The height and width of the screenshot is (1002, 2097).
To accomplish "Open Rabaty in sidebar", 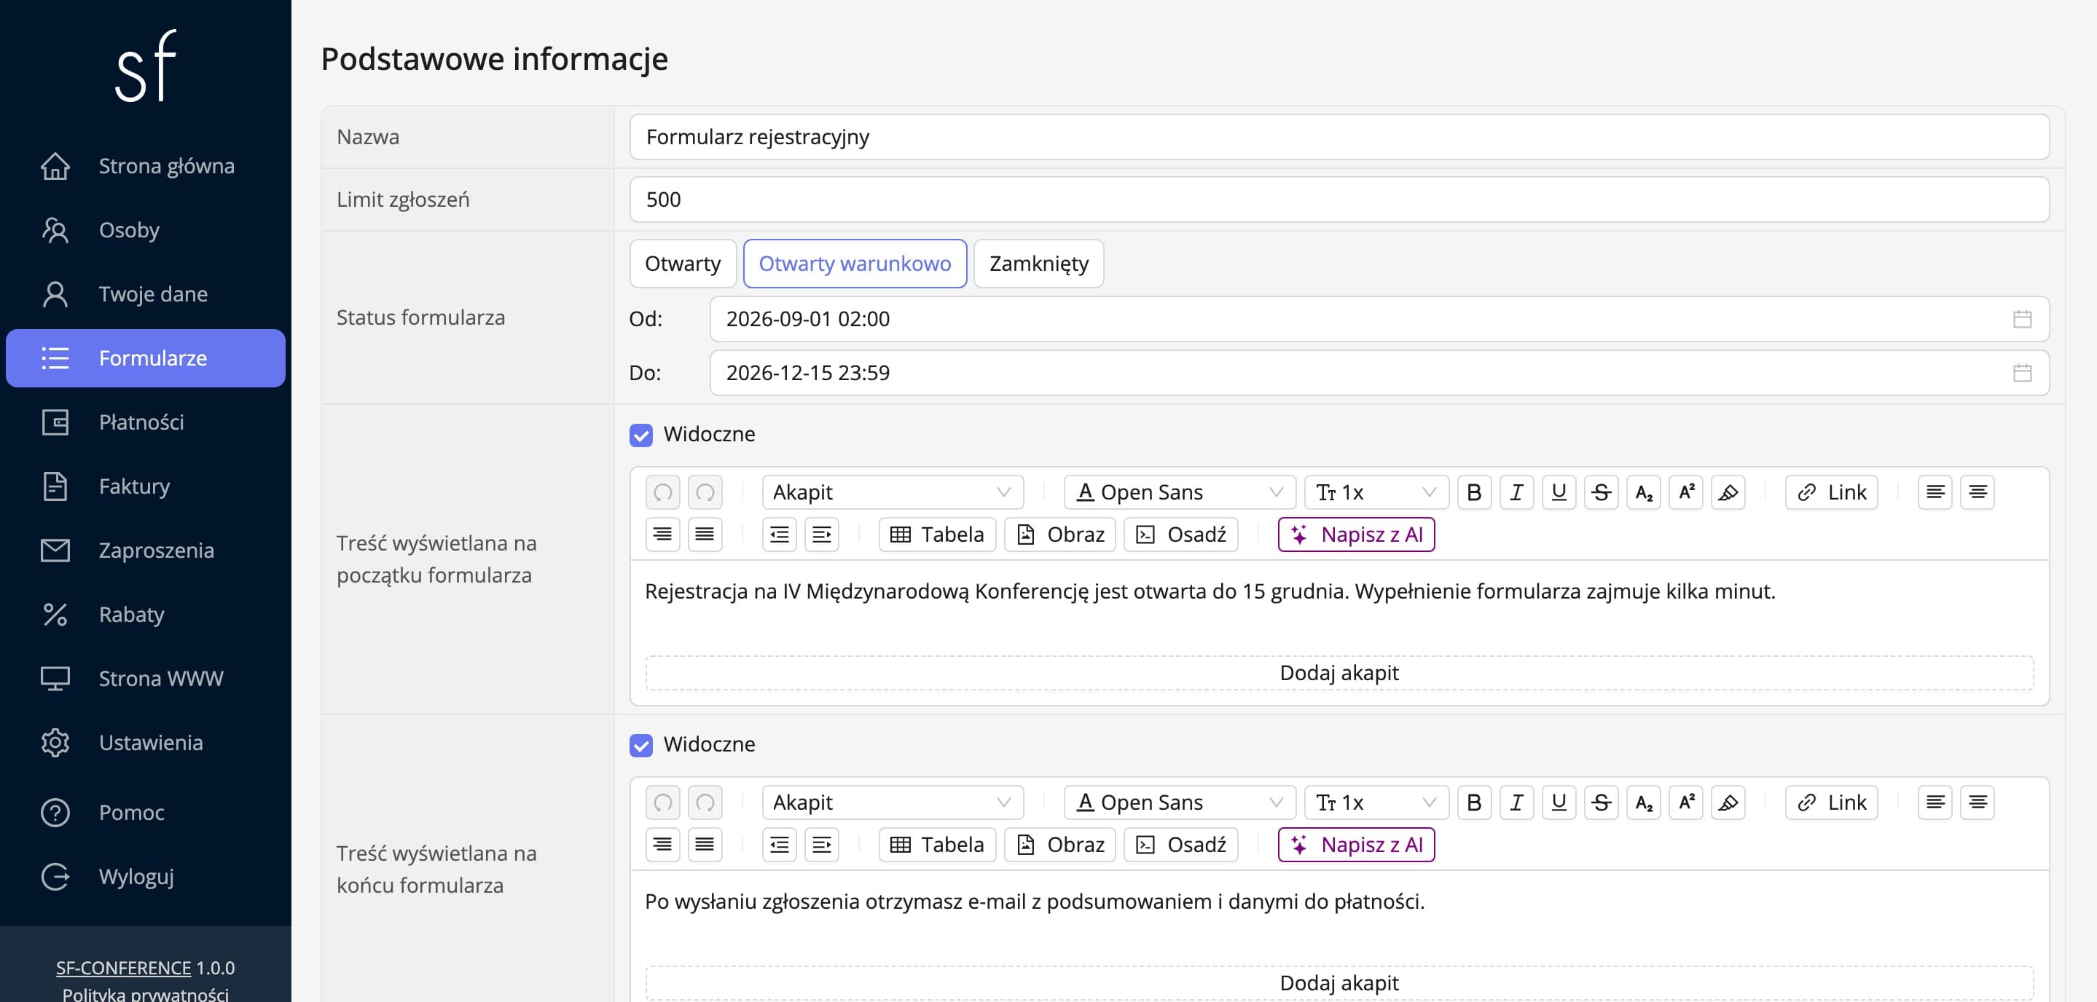I will point(146,614).
